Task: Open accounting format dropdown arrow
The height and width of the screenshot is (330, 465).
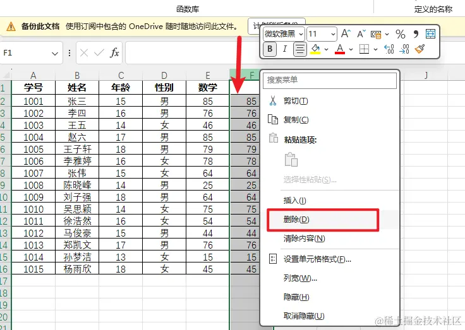Action: (387, 35)
